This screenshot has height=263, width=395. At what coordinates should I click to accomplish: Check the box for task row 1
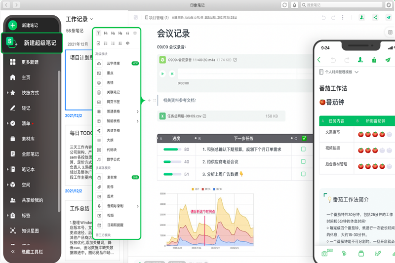tap(303, 149)
